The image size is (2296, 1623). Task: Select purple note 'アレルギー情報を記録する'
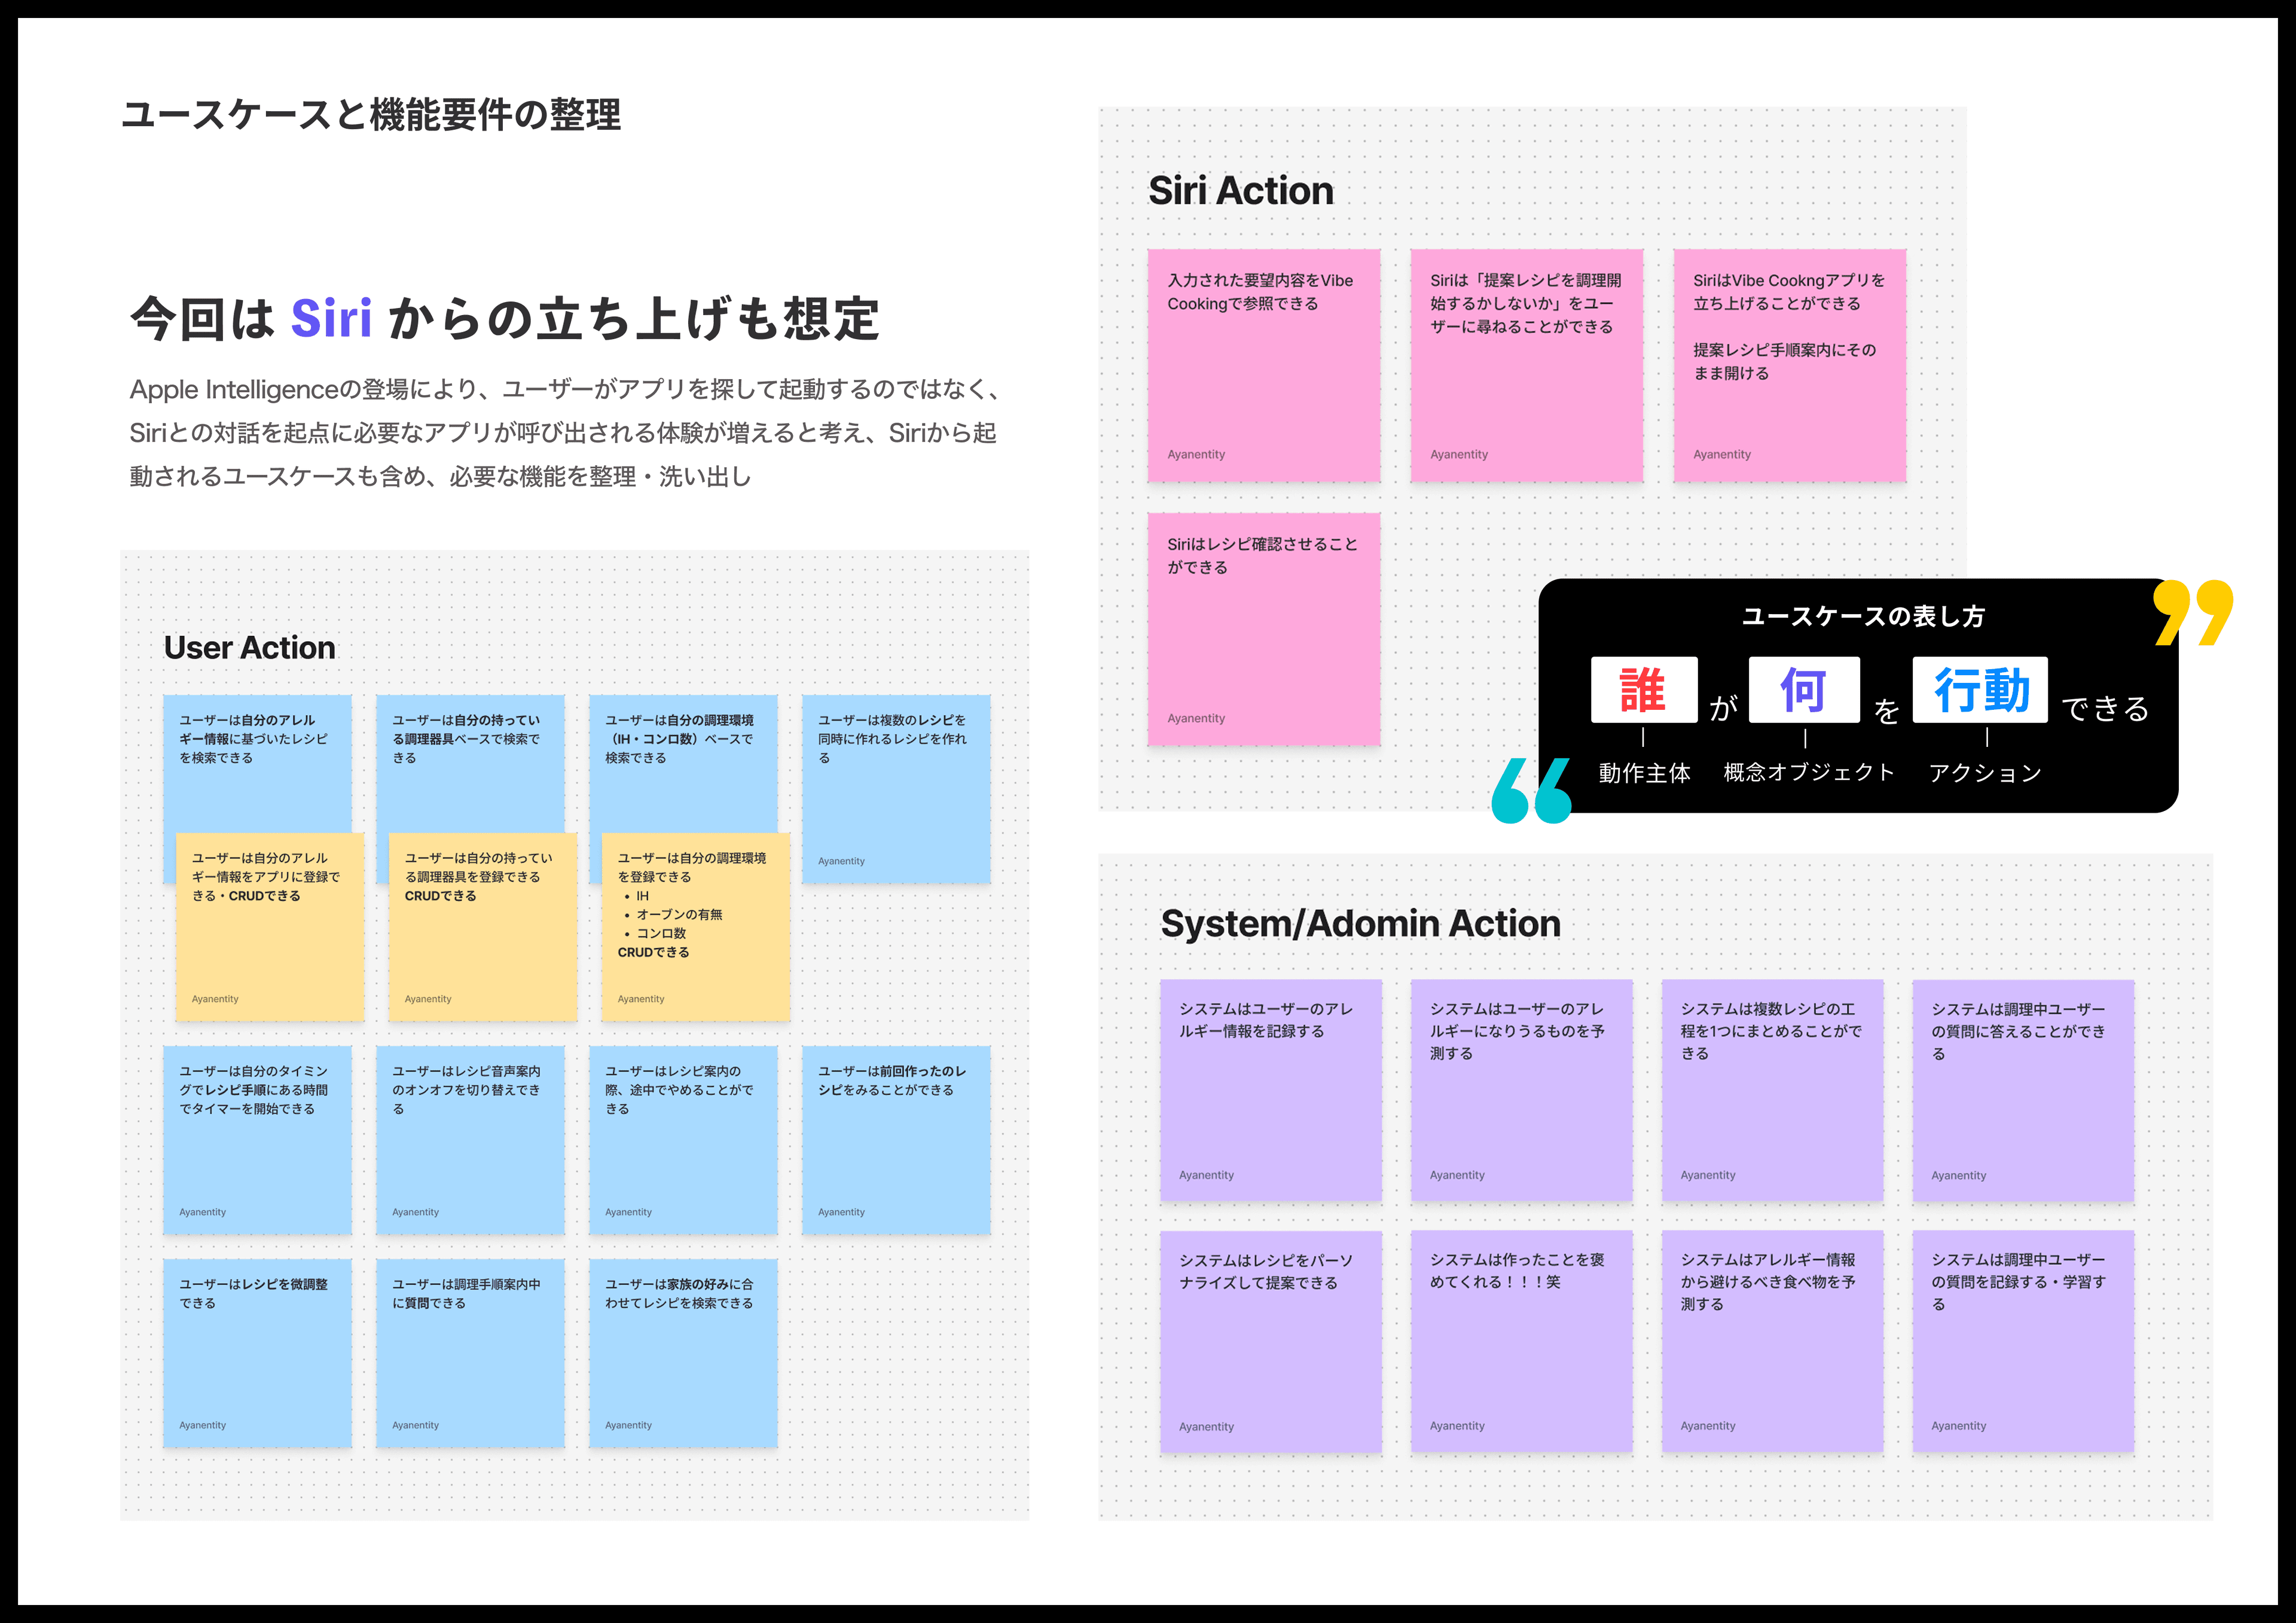coord(1271,1090)
